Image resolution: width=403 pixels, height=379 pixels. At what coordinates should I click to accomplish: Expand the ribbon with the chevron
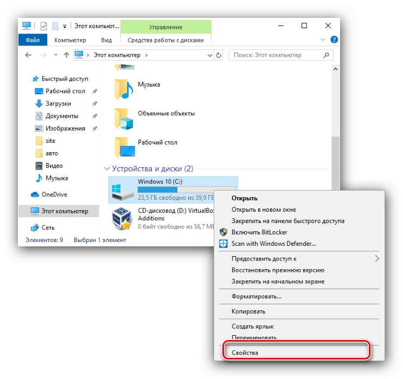click(323, 40)
